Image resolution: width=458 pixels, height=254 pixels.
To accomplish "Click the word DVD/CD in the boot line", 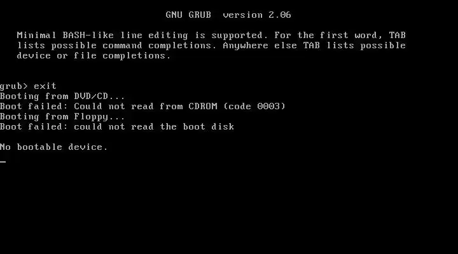I will pyautogui.click(x=91, y=97).
